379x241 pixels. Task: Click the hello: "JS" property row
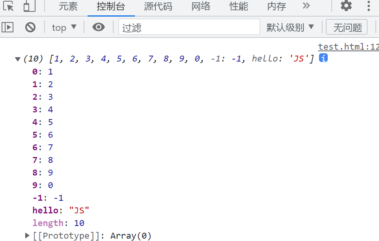coord(61,210)
